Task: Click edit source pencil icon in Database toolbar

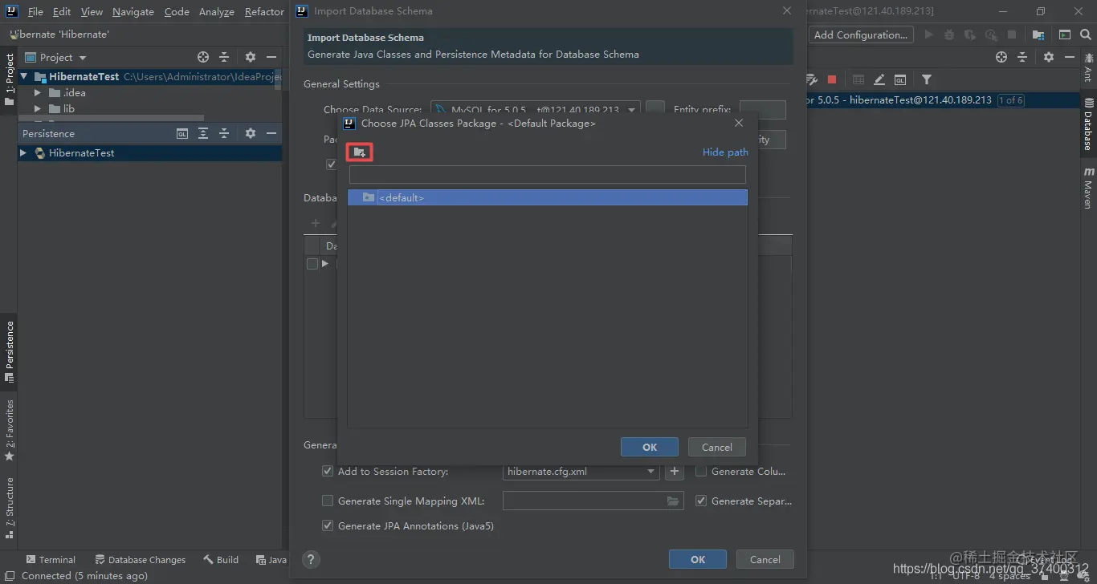Action: coord(879,79)
